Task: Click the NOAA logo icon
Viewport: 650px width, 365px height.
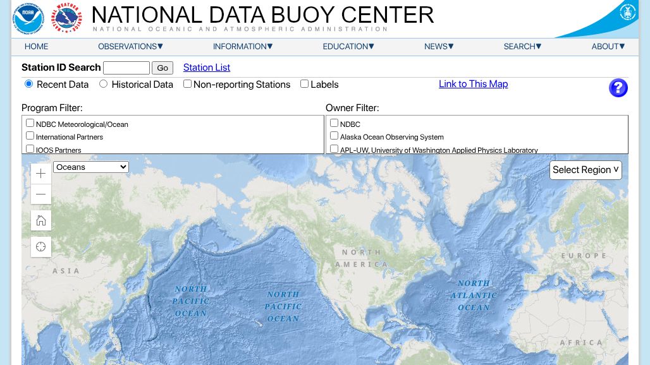Action: click(28, 18)
